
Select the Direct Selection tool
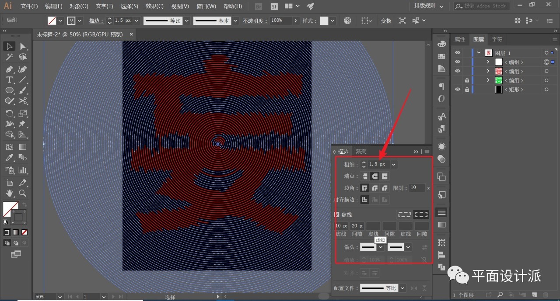pos(23,46)
